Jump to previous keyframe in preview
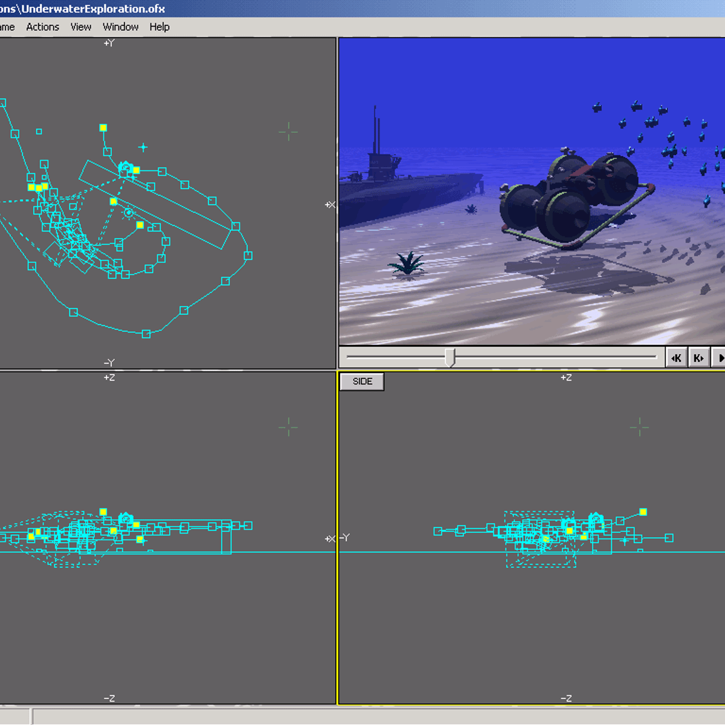 pyautogui.click(x=676, y=358)
